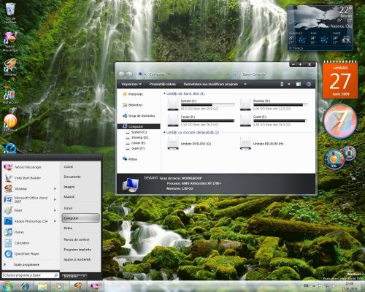The height and width of the screenshot is (292, 365).
Task: Click the Start orb on the taskbar
Action: [8, 286]
